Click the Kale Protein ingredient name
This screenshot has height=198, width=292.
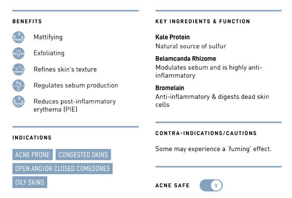172,37
